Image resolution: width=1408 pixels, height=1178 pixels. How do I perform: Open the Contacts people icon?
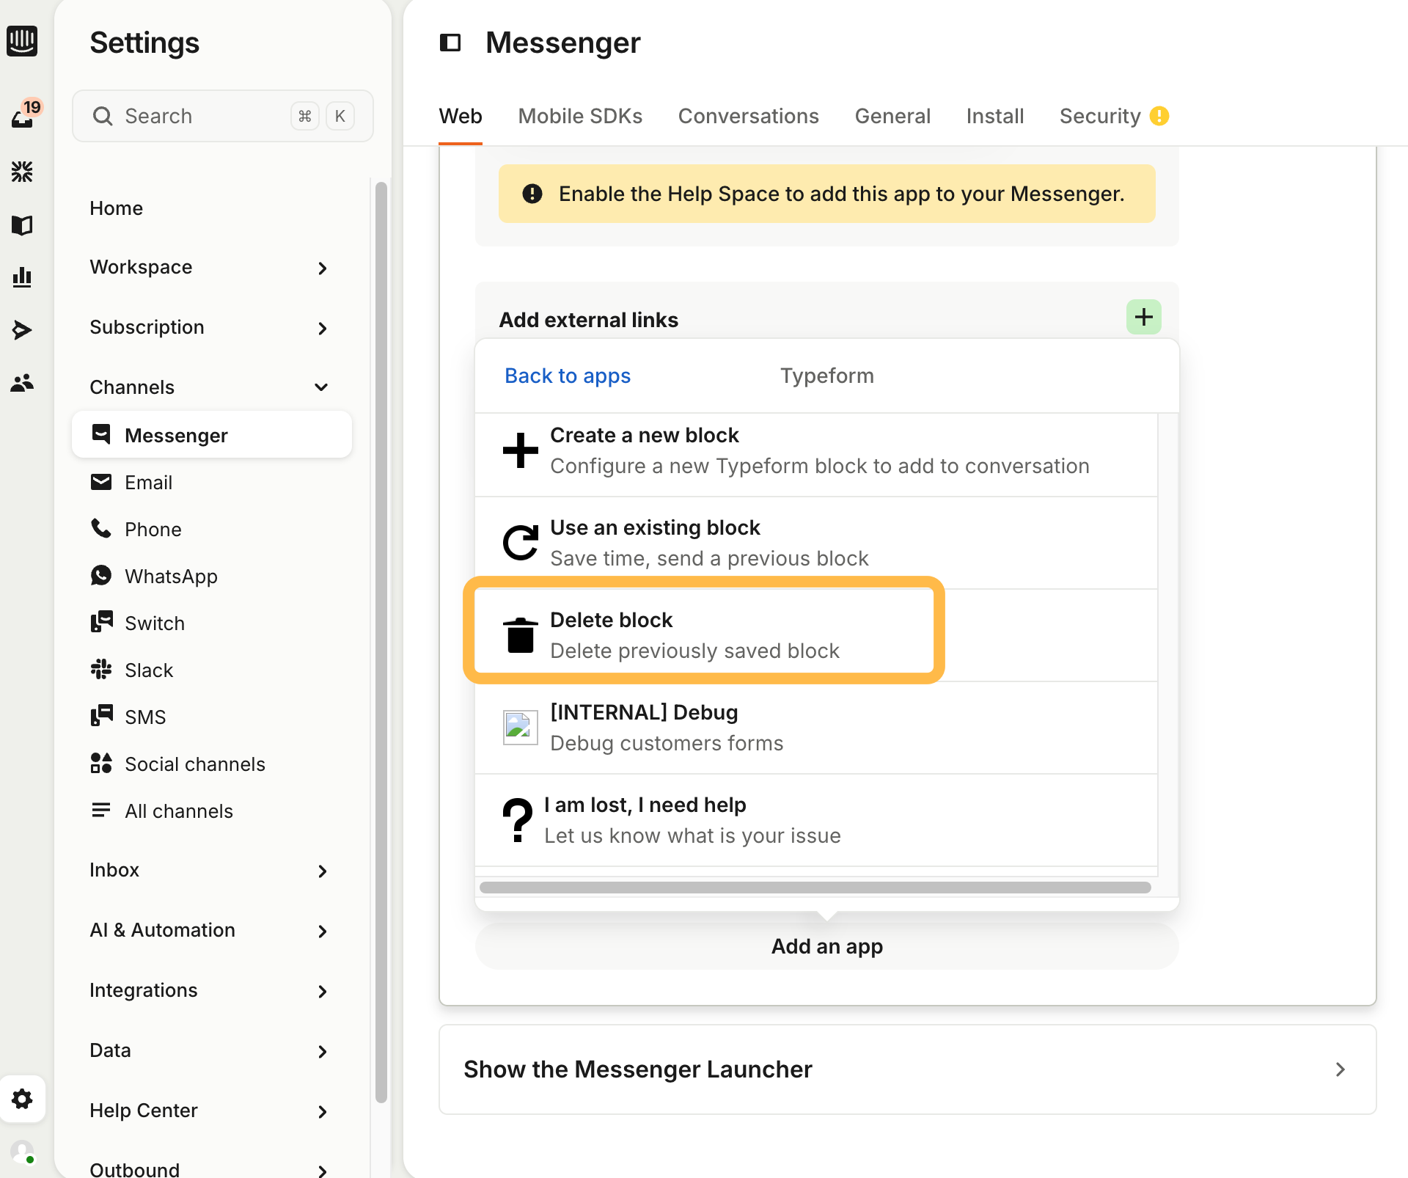22,383
